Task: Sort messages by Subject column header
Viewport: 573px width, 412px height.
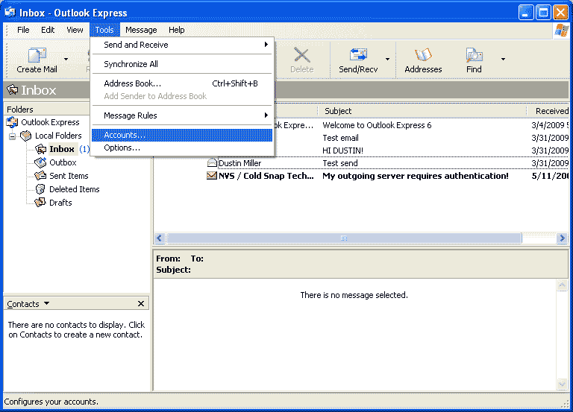Action: [422, 111]
